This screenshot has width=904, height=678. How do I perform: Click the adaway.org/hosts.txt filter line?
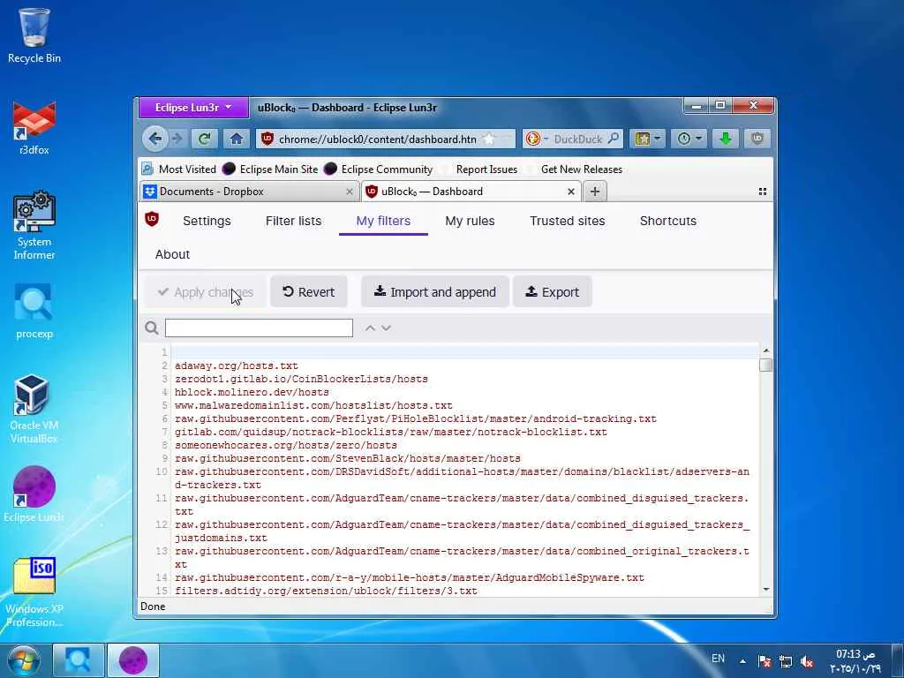pyautogui.click(x=237, y=365)
